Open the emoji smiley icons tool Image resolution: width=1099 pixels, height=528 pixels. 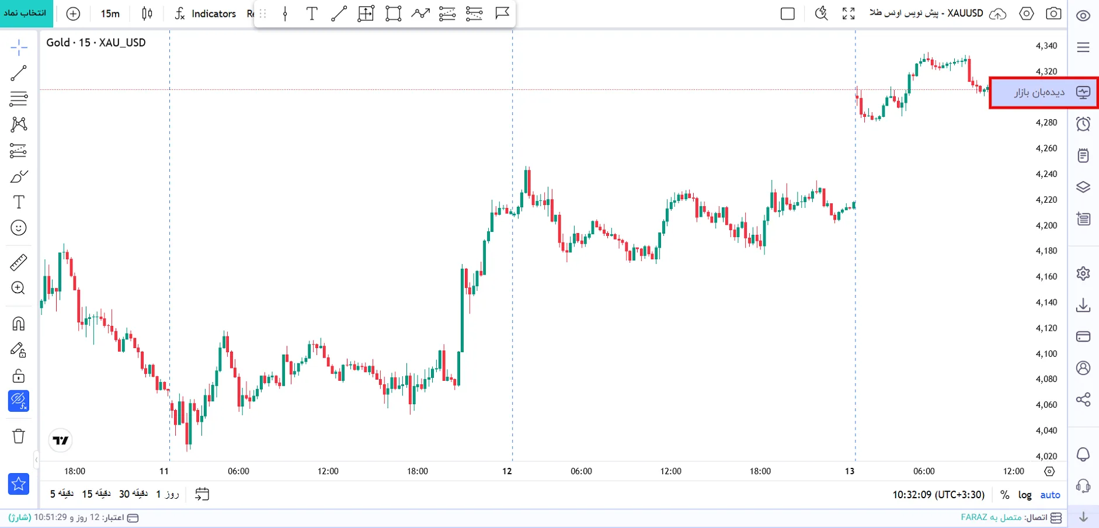click(19, 228)
